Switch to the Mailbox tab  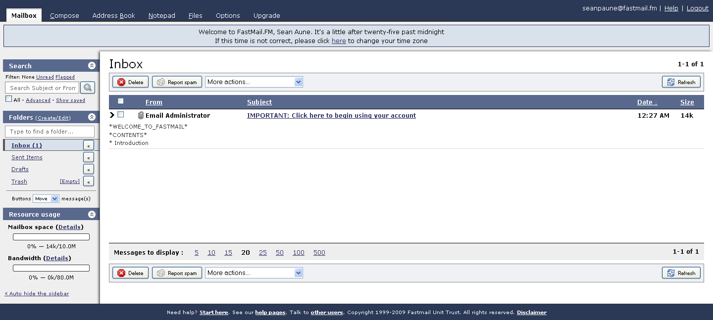click(24, 15)
